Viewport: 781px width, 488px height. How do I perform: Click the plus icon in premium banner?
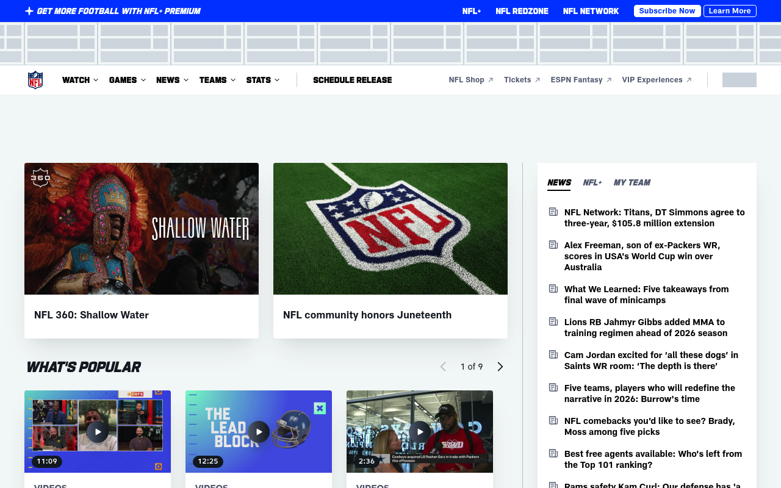pos(29,11)
